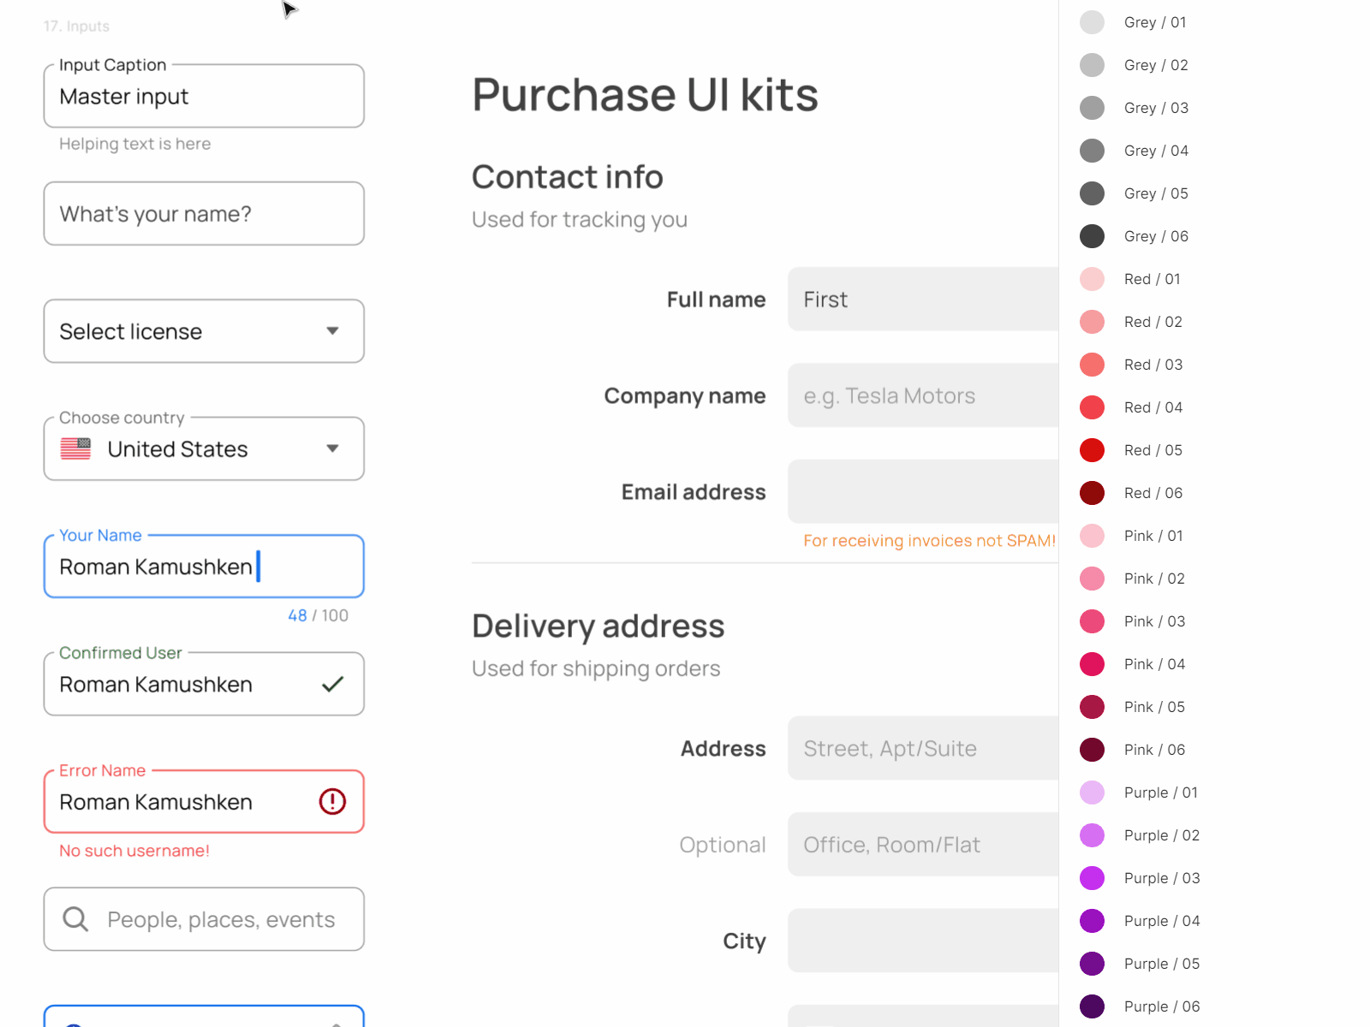This screenshot has height=1027, width=1370.
Task: Click the blue avatar icon in the bottom input
Action: pyautogui.click(x=74, y=1023)
